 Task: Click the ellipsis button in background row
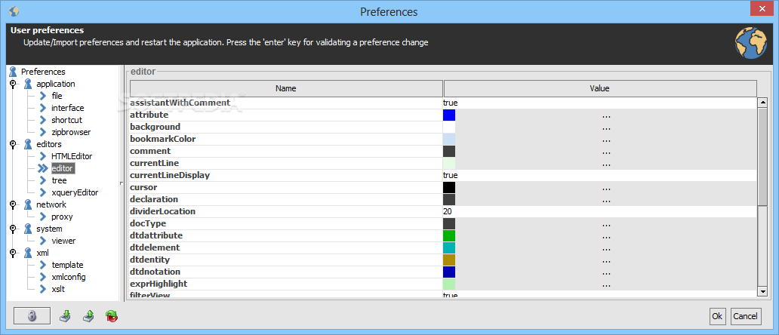tap(605, 127)
